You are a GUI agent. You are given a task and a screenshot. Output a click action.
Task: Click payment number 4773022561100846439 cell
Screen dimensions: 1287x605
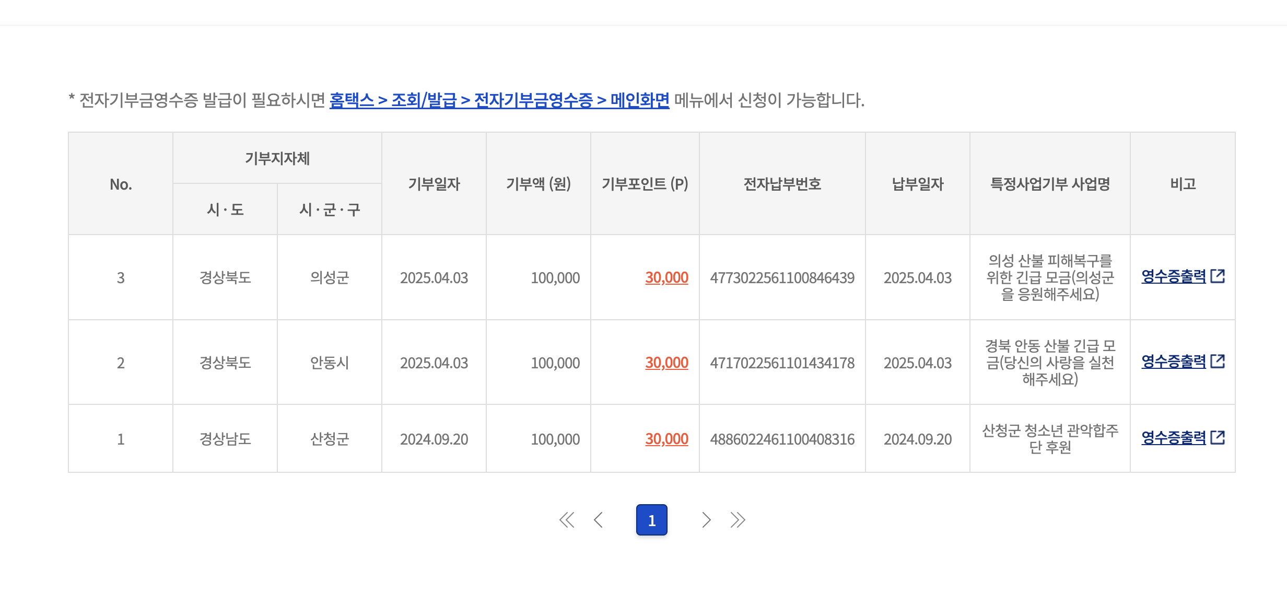pyautogui.click(x=782, y=278)
